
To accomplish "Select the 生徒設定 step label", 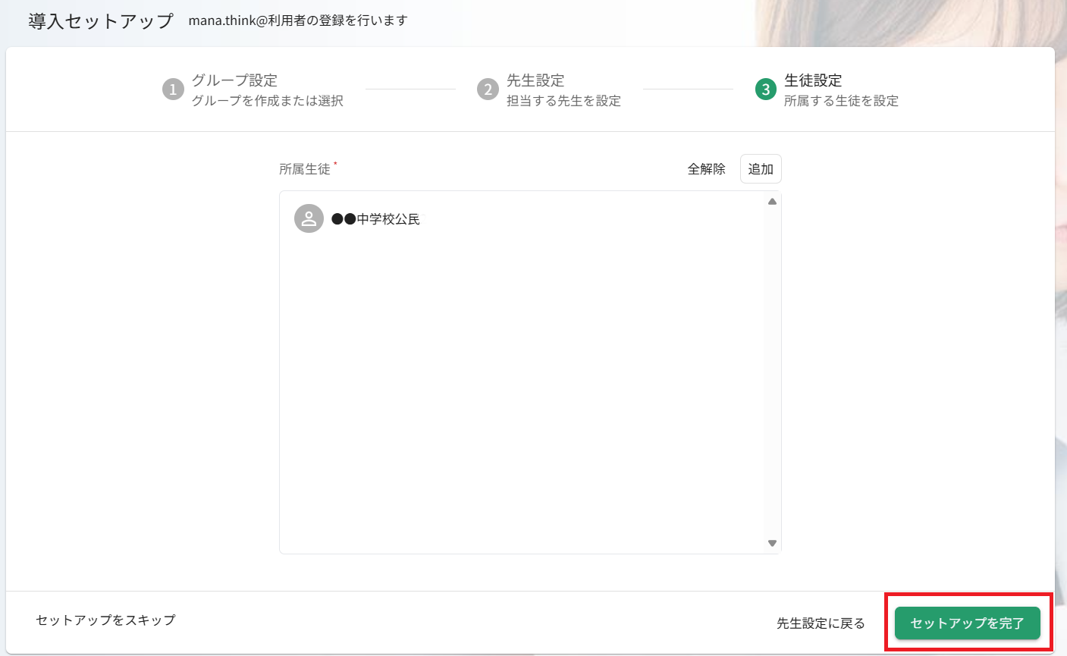I will pos(813,80).
